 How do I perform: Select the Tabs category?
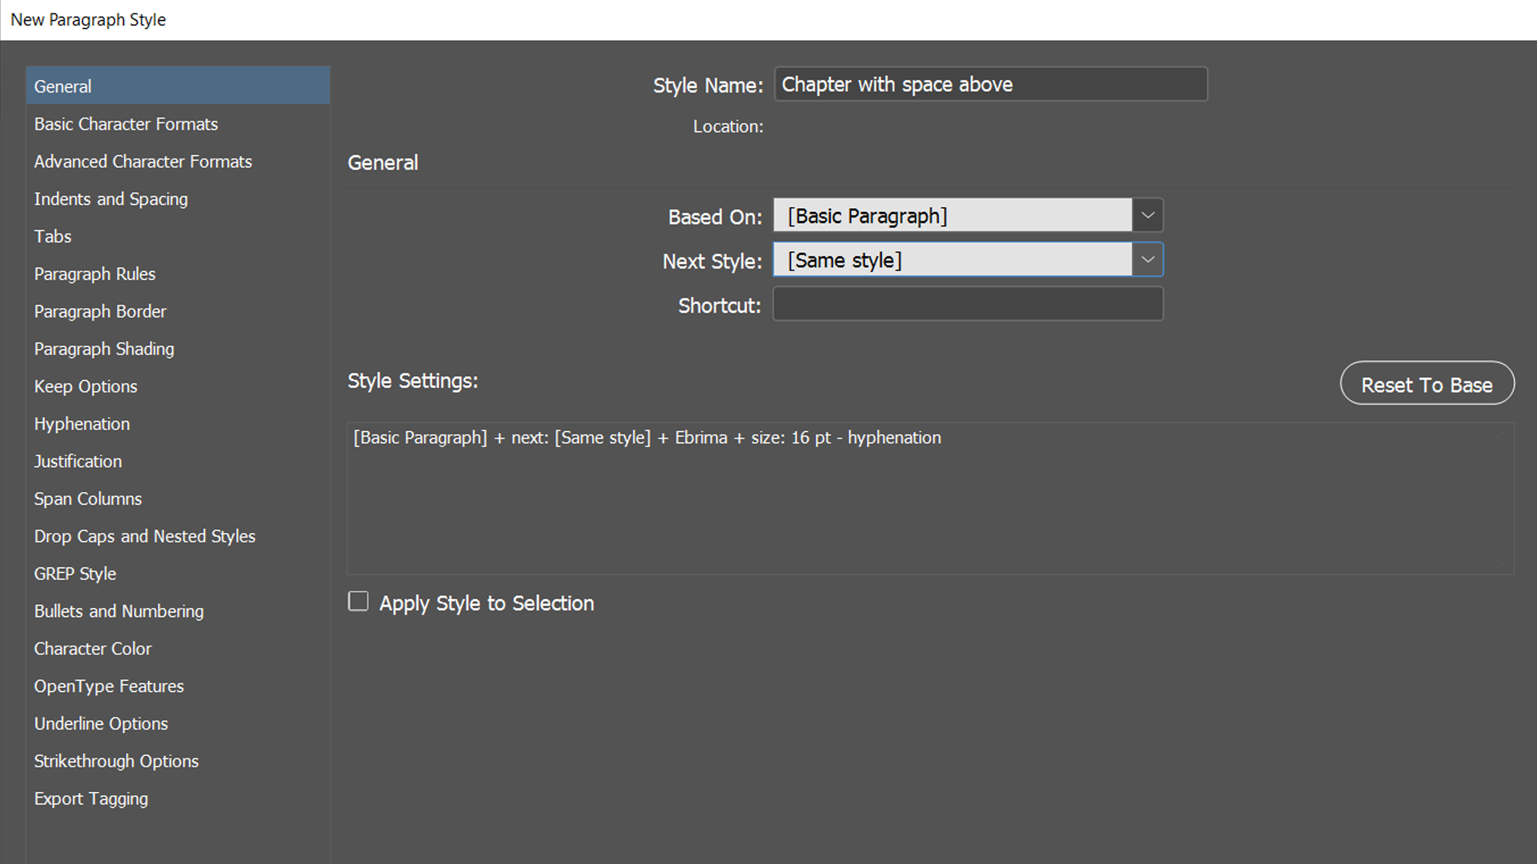[53, 236]
